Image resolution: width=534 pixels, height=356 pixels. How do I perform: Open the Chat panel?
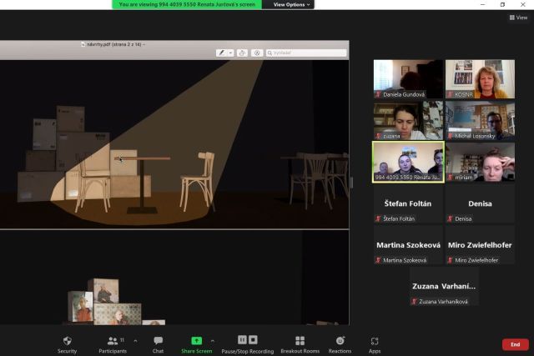click(158, 344)
